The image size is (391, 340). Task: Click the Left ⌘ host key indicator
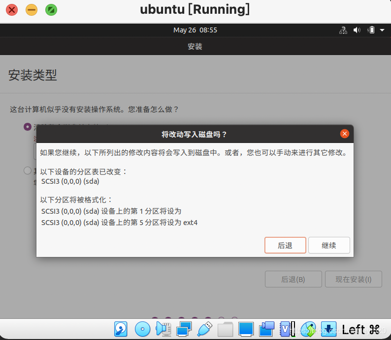pyautogui.click(x=360, y=330)
